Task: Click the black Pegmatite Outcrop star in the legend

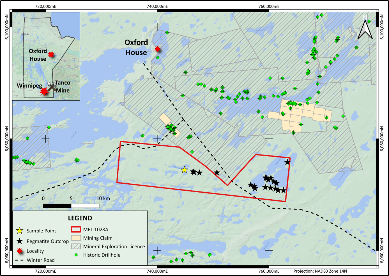Action: (x=20, y=241)
